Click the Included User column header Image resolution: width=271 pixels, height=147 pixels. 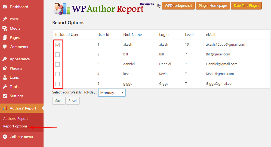pos(67,35)
